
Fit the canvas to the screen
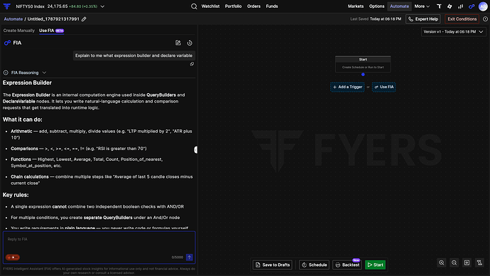[x=467, y=263]
